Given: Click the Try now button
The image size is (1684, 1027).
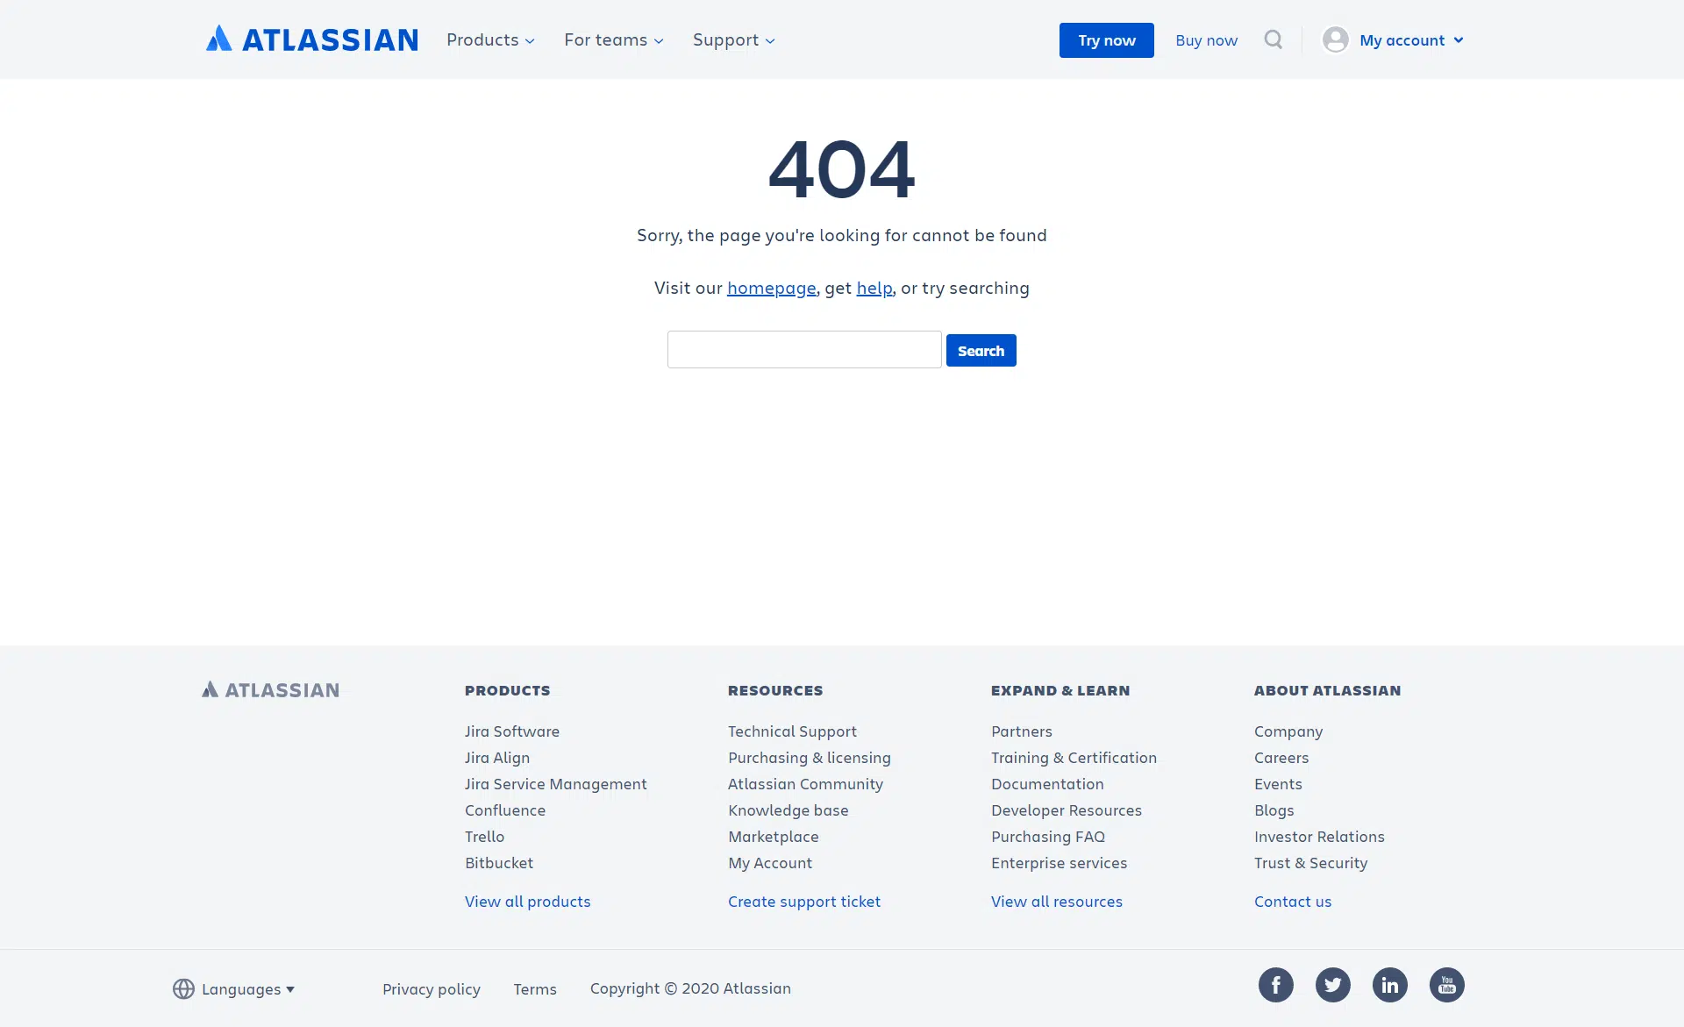Looking at the screenshot, I should (1106, 40).
